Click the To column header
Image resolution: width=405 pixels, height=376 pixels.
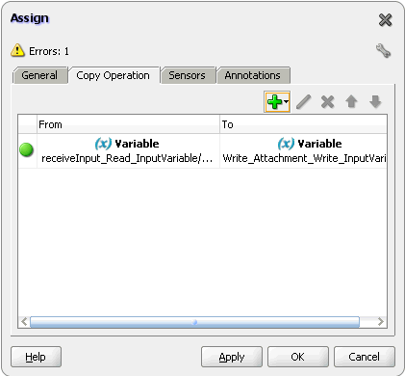303,124
